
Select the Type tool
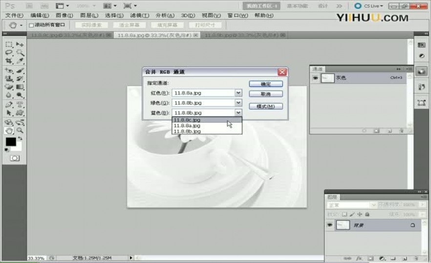20,104
